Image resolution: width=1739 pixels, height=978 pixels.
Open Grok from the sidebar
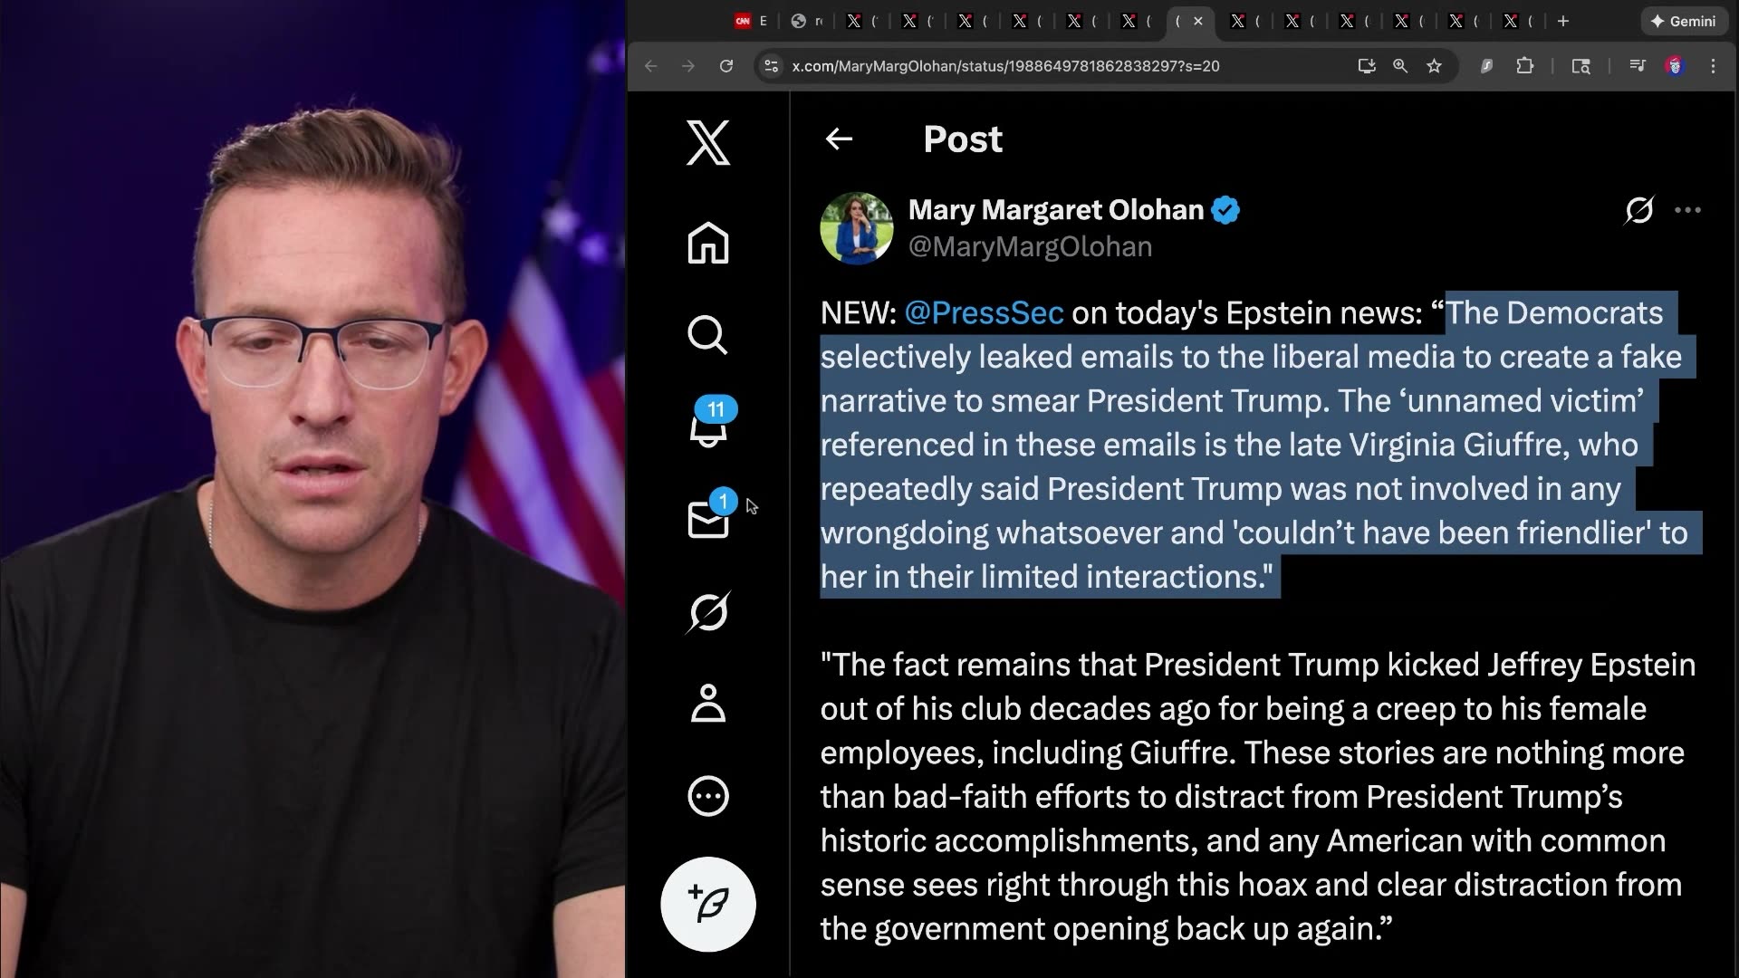coord(707,612)
